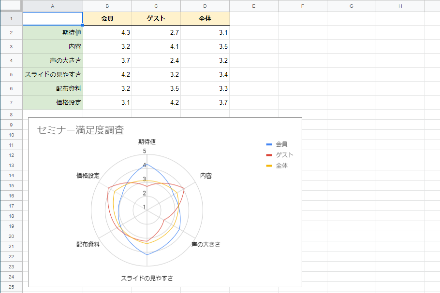Select the 会員 header cell
The height and width of the screenshot is (293, 440).
(x=107, y=18)
